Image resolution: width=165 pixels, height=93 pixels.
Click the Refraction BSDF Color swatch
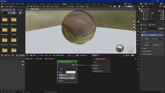[71, 72]
